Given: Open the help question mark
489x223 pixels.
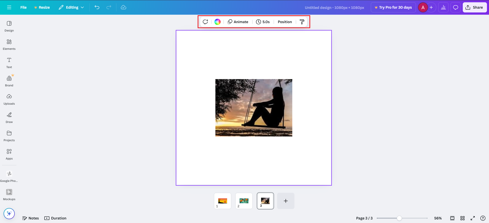Looking at the screenshot, I should point(483,218).
